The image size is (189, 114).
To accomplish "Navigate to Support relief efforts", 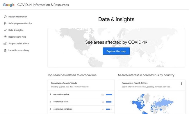I will tap(19, 43).
